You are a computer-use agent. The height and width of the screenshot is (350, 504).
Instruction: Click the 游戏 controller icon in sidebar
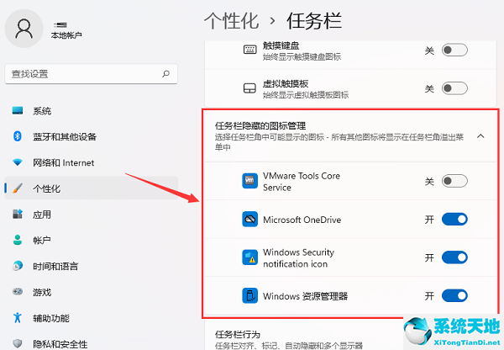click(17, 292)
